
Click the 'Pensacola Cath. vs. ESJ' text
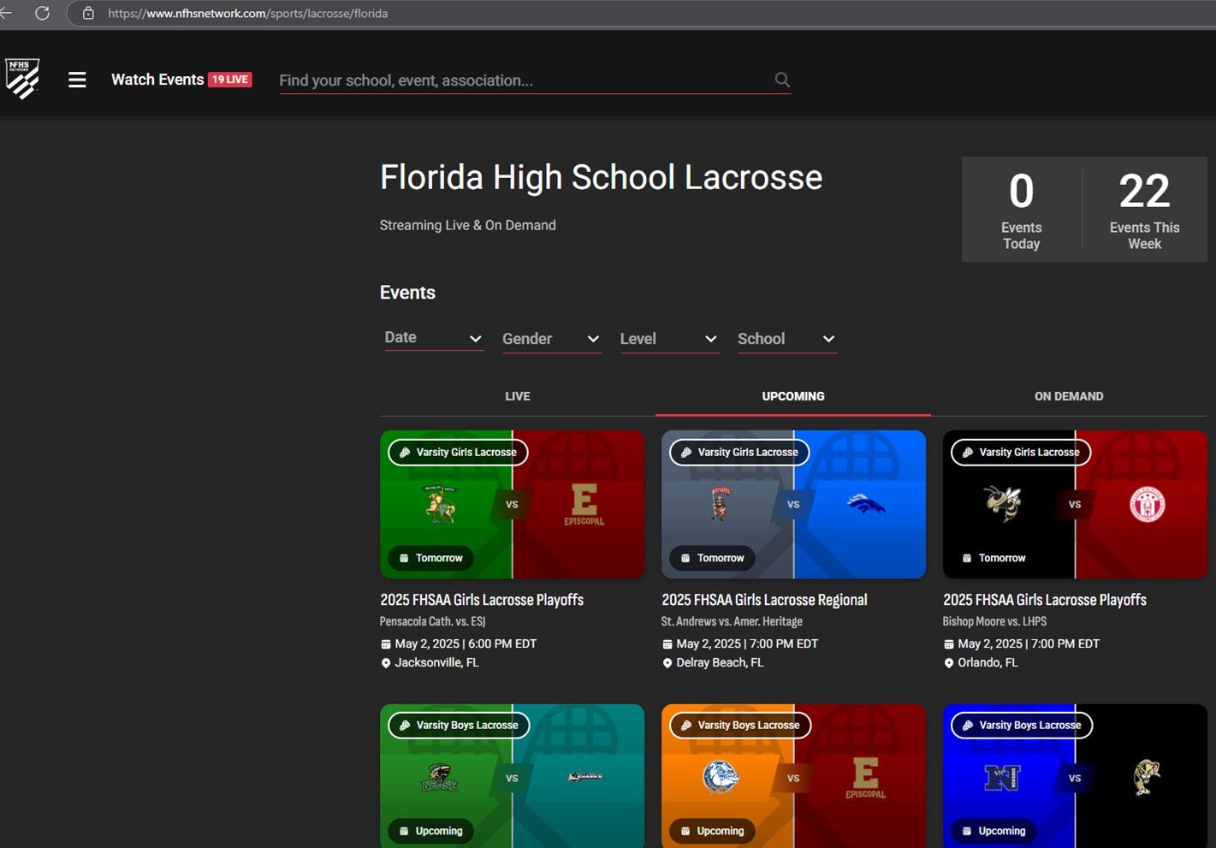click(433, 621)
